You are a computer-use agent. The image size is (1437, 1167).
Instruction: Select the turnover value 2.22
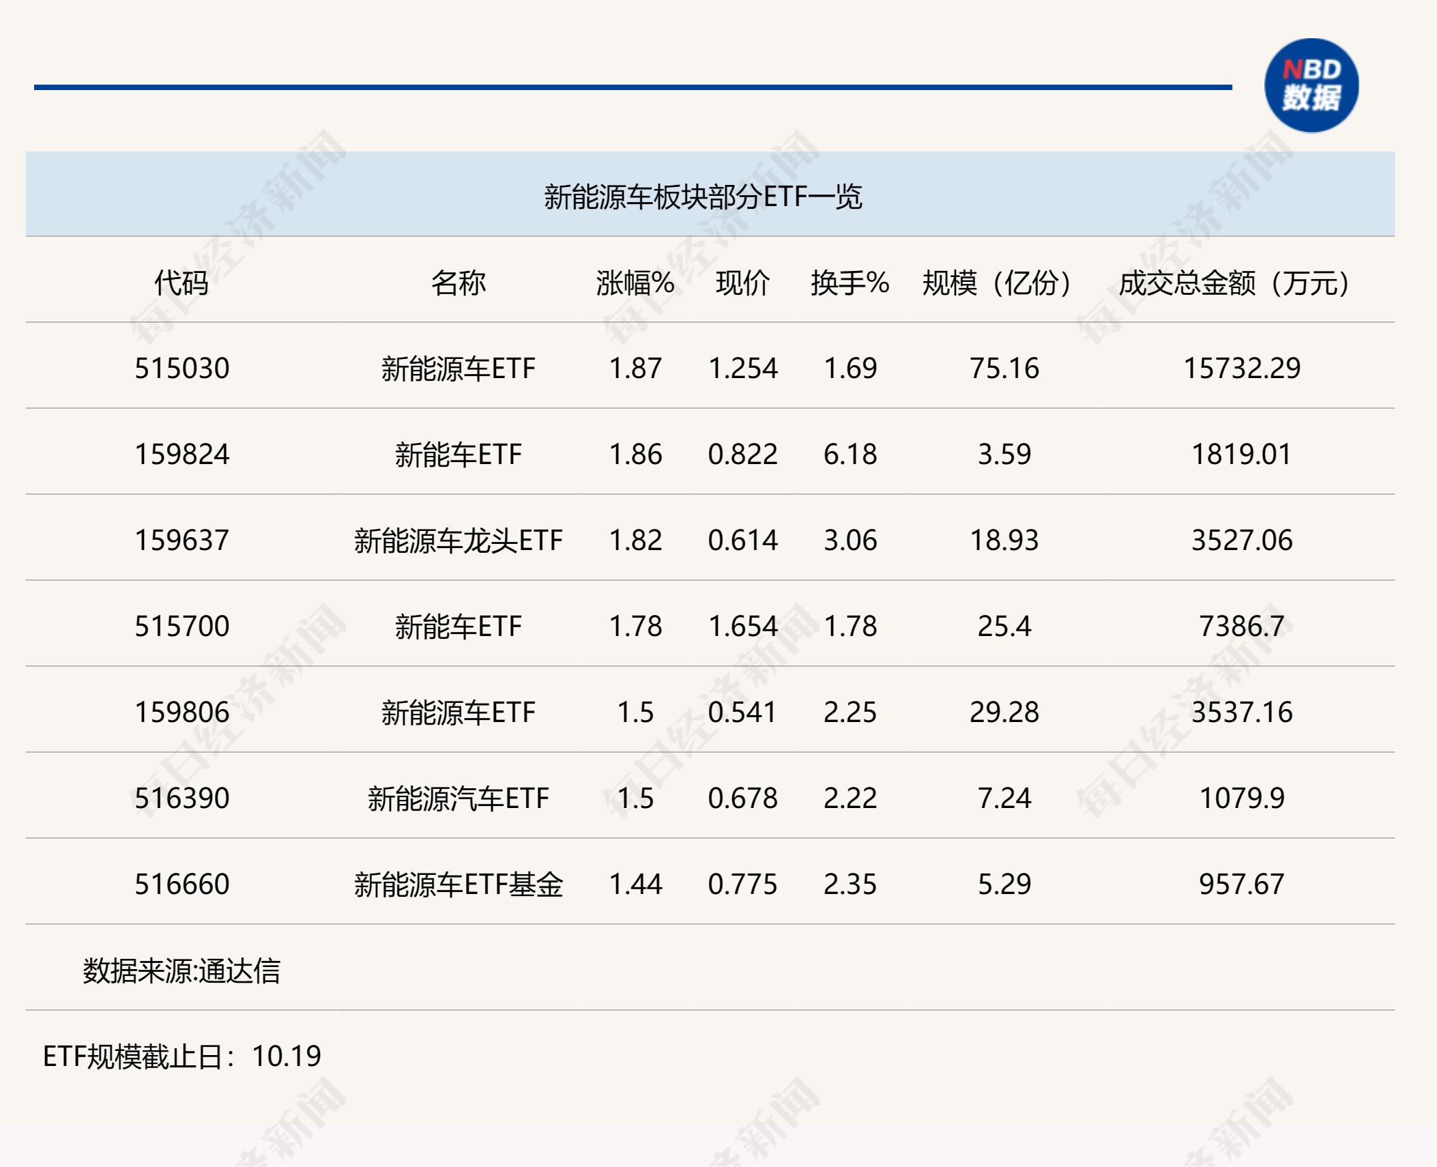tap(850, 798)
